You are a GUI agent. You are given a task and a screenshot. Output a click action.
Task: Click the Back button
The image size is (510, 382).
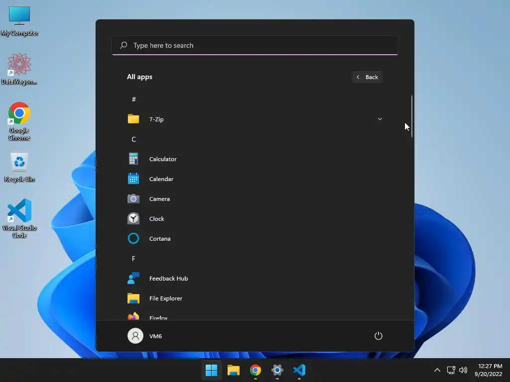coord(367,77)
